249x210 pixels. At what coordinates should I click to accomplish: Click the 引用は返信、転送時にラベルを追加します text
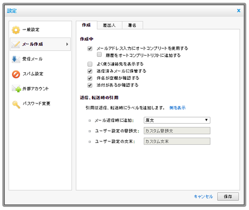pyautogui.click(x=125, y=108)
